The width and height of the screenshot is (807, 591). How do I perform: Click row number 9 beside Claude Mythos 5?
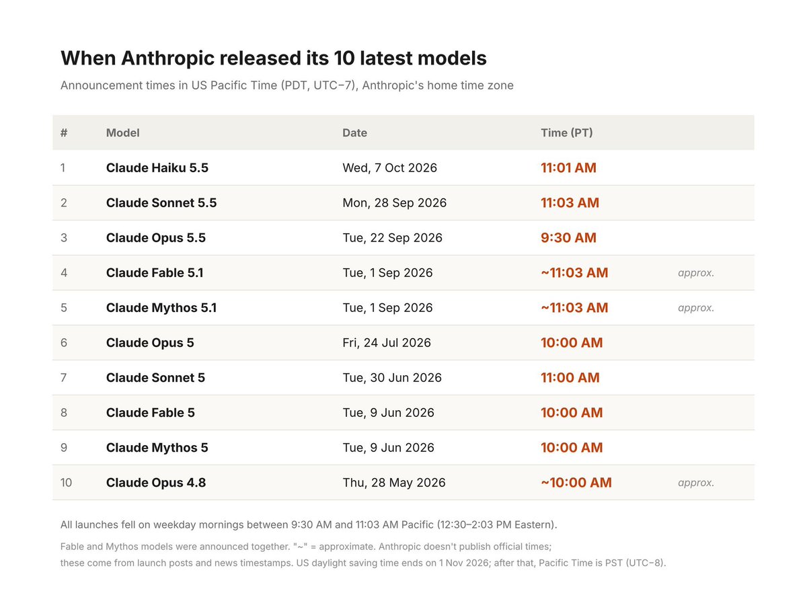64,447
